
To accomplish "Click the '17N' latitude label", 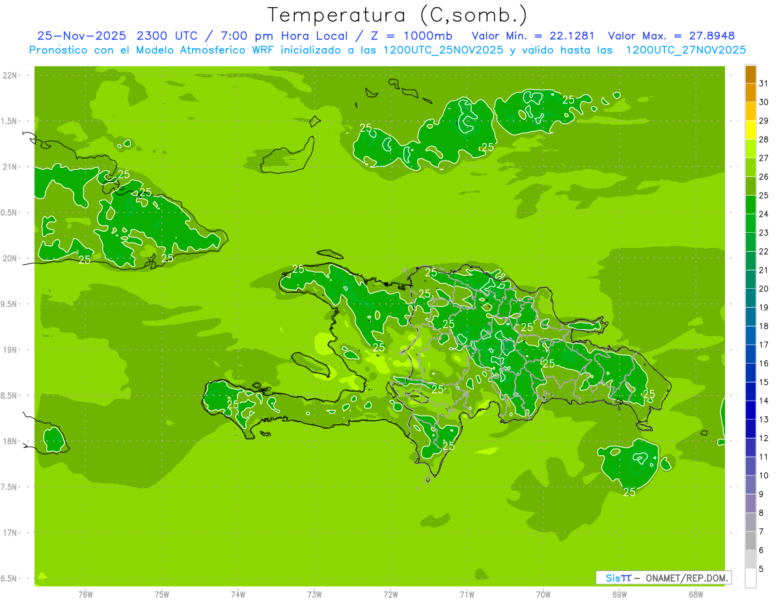I will 10,533.
